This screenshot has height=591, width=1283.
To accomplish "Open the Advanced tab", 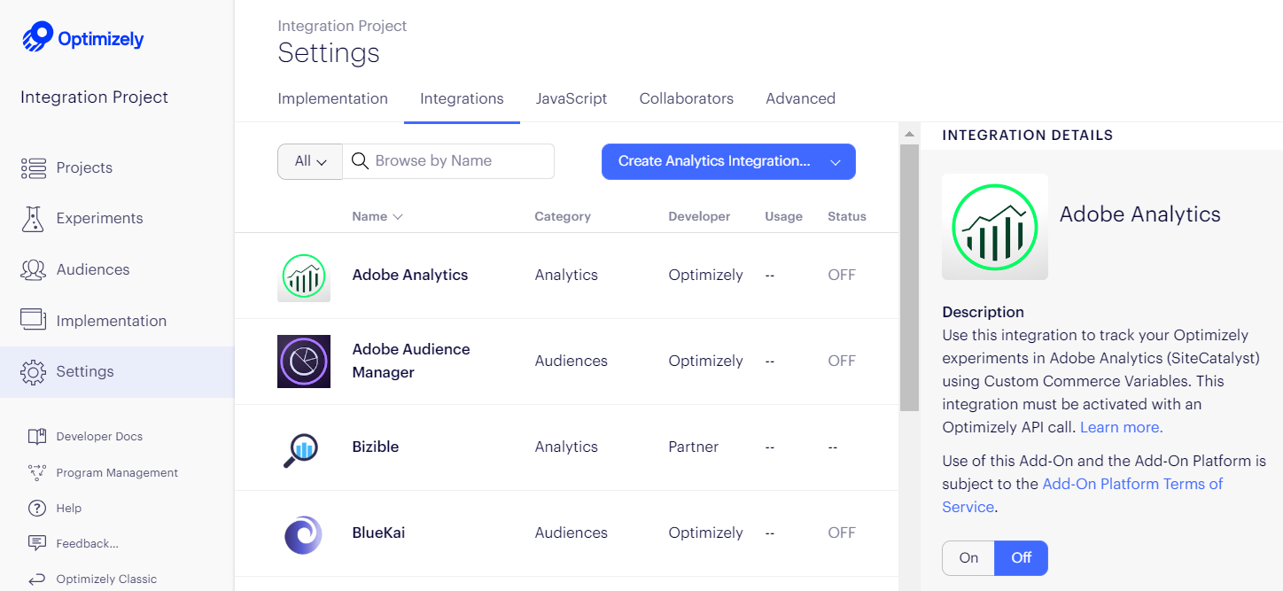I will (801, 98).
